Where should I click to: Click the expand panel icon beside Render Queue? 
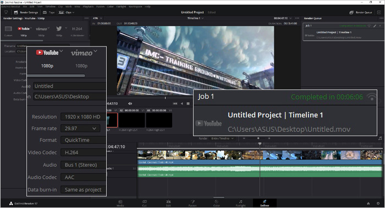(379, 12)
